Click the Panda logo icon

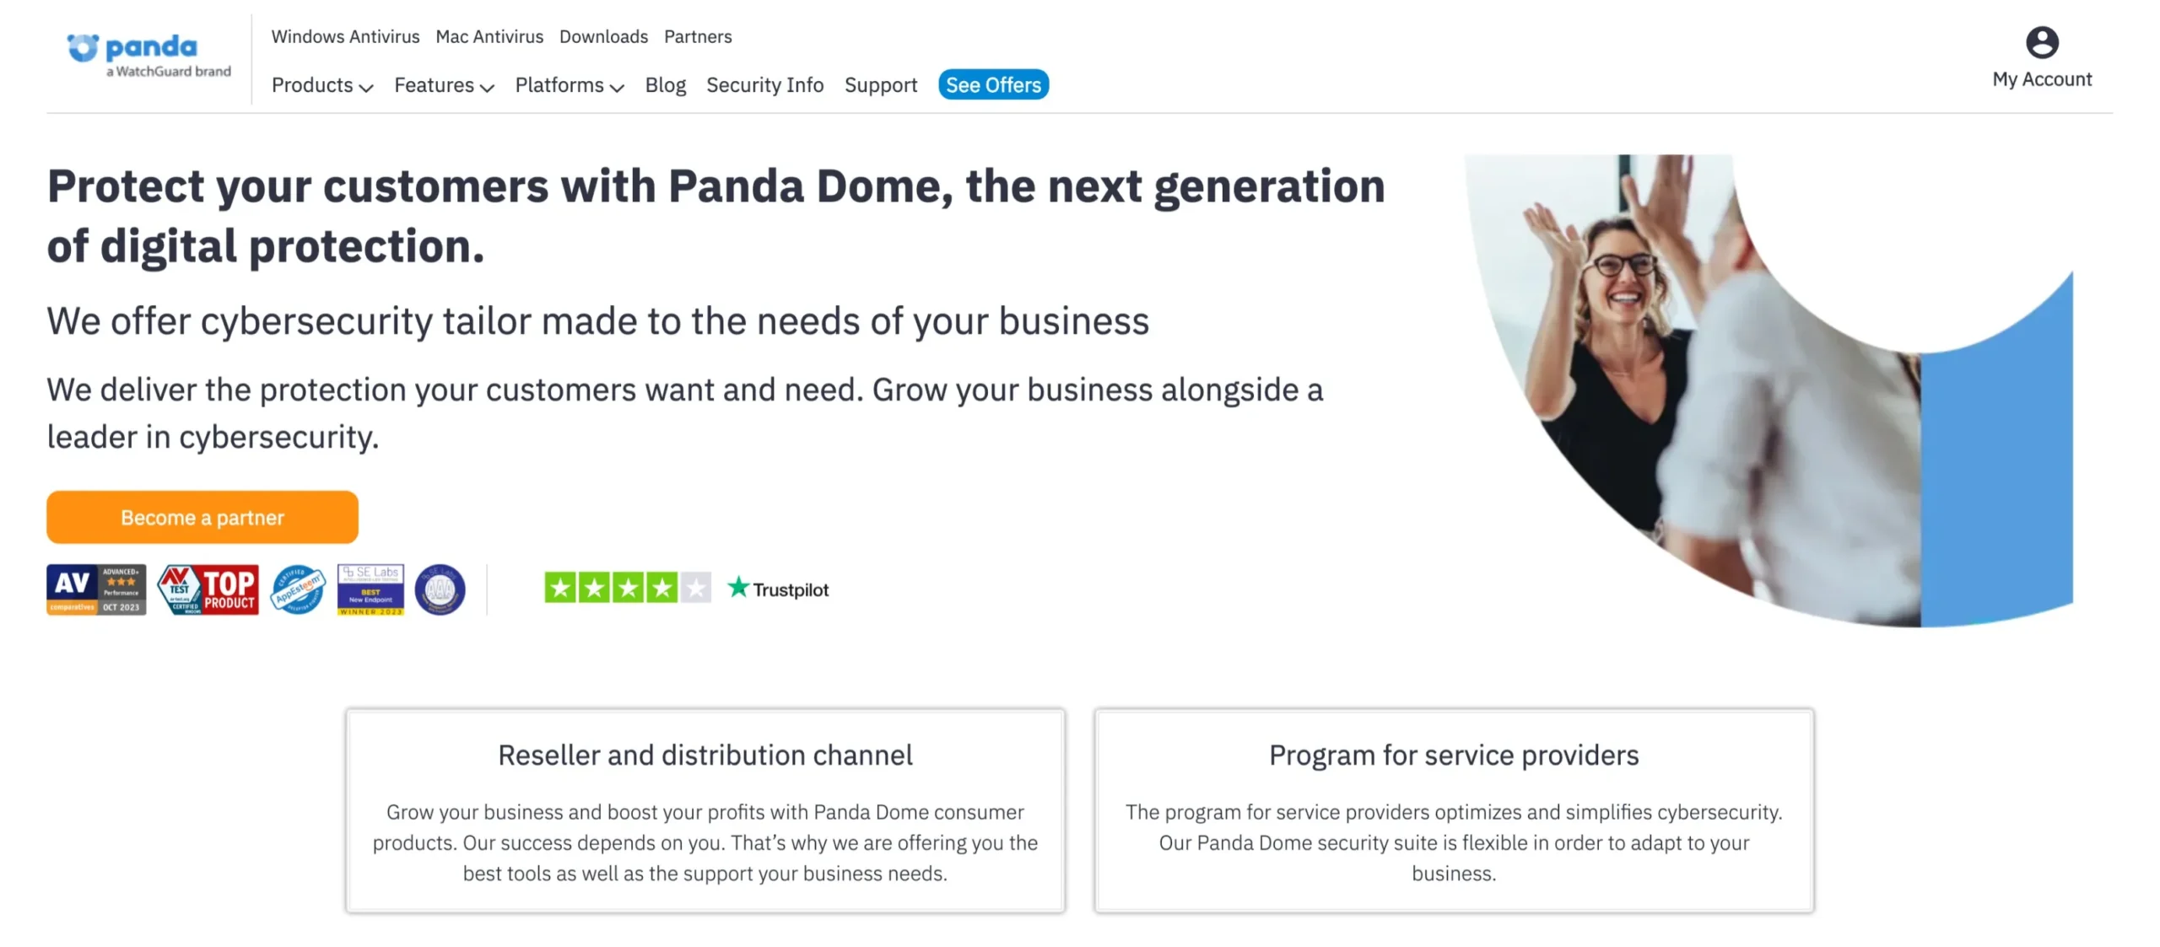pyautogui.click(x=83, y=47)
